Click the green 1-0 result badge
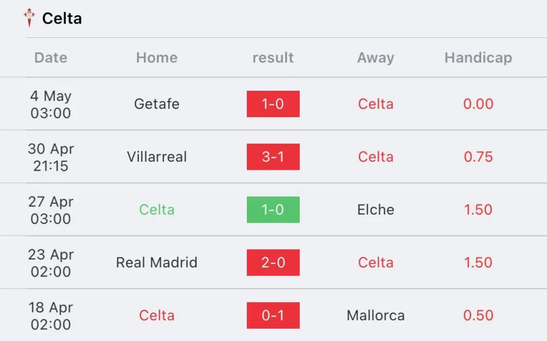 pyautogui.click(x=273, y=210)
